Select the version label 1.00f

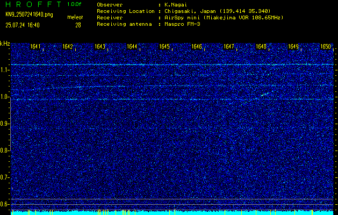pos(74,4)
